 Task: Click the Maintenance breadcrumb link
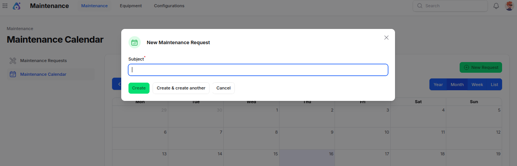[20, 29]
